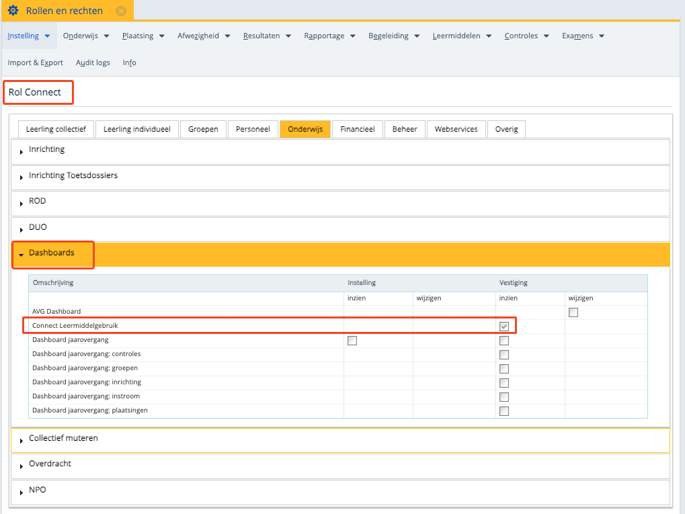Open Import & Export
Image resolution: width=685 pixels, height=514 pixels.
(x=35, y=62)
